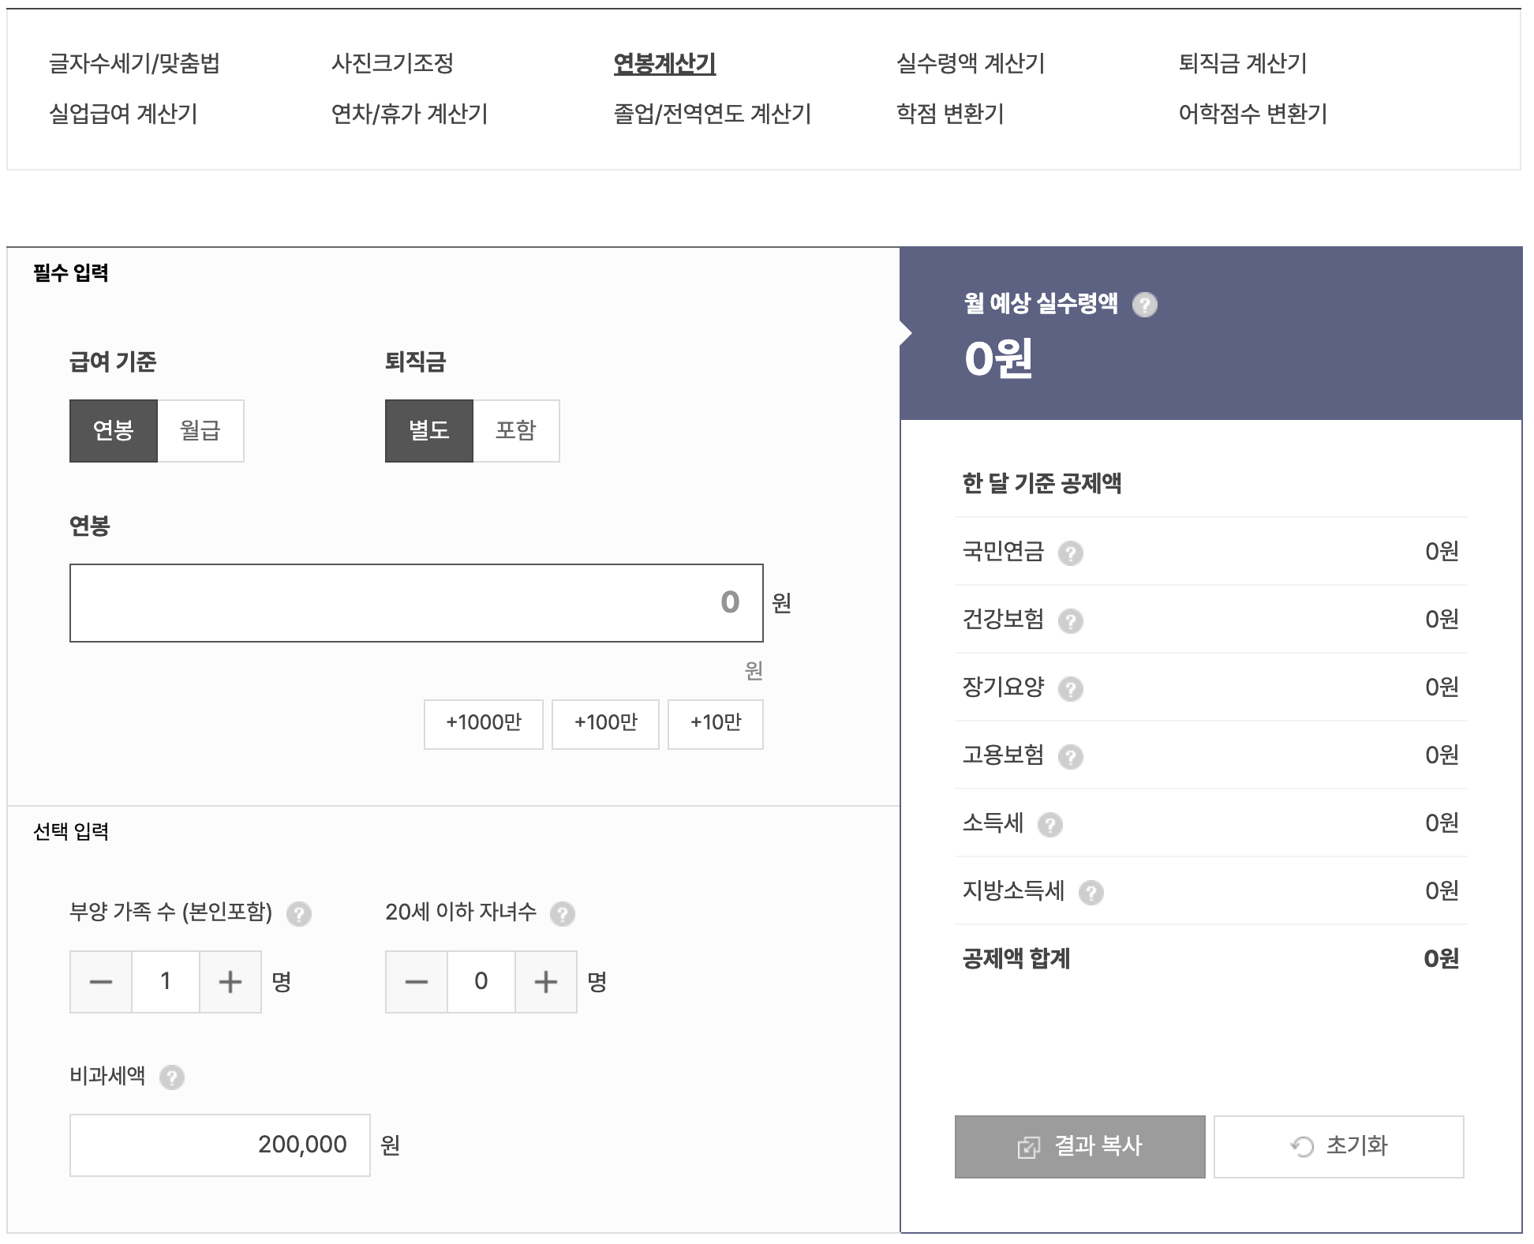Click help icon beside 지방소득세
1534x1244 pixels.
click(x=1091, y=893)
